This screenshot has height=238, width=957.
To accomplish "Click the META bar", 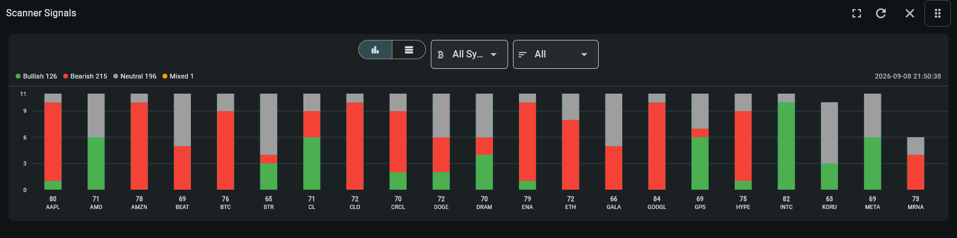I will (872, 141).
